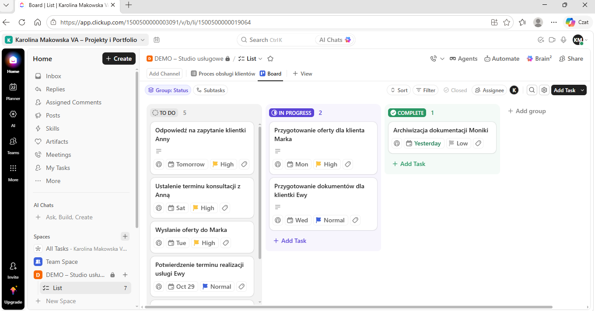The width and height of the screenshot is (595, 311).
Task: Open the Planner in left sidebar
Action: (13, 91)
